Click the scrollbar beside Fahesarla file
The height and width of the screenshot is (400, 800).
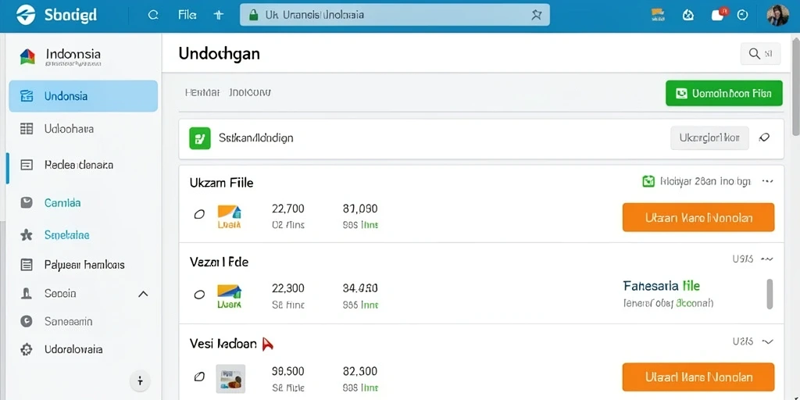[770, 294]
